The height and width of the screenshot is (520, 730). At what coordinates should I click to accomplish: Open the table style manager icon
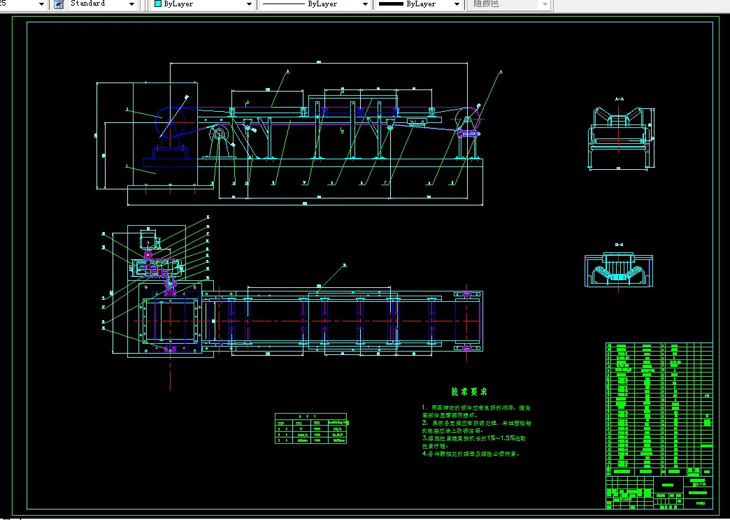[59, 4]
